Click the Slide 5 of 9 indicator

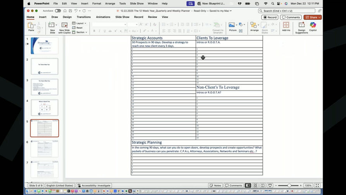coord(36,186)
